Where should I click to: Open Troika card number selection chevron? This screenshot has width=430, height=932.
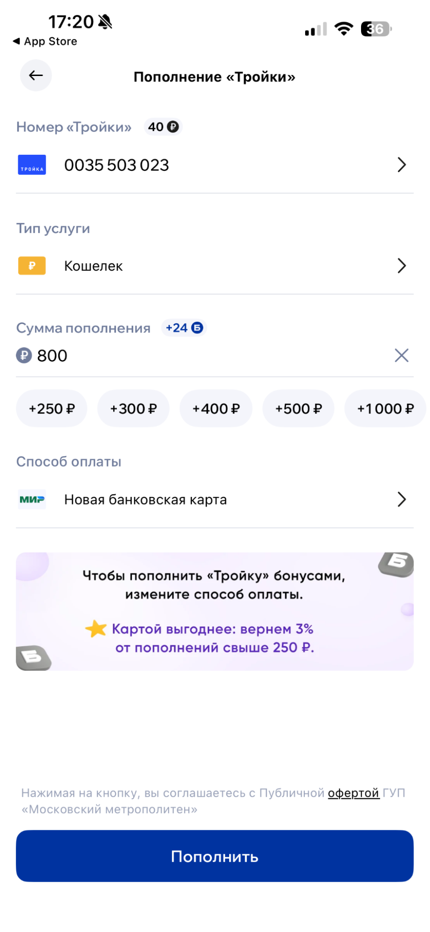click(401, 165)
